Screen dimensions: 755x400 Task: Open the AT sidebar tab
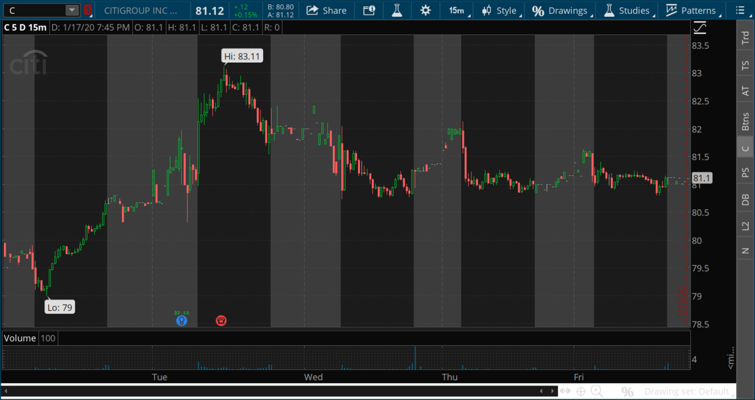pos(745,91)
